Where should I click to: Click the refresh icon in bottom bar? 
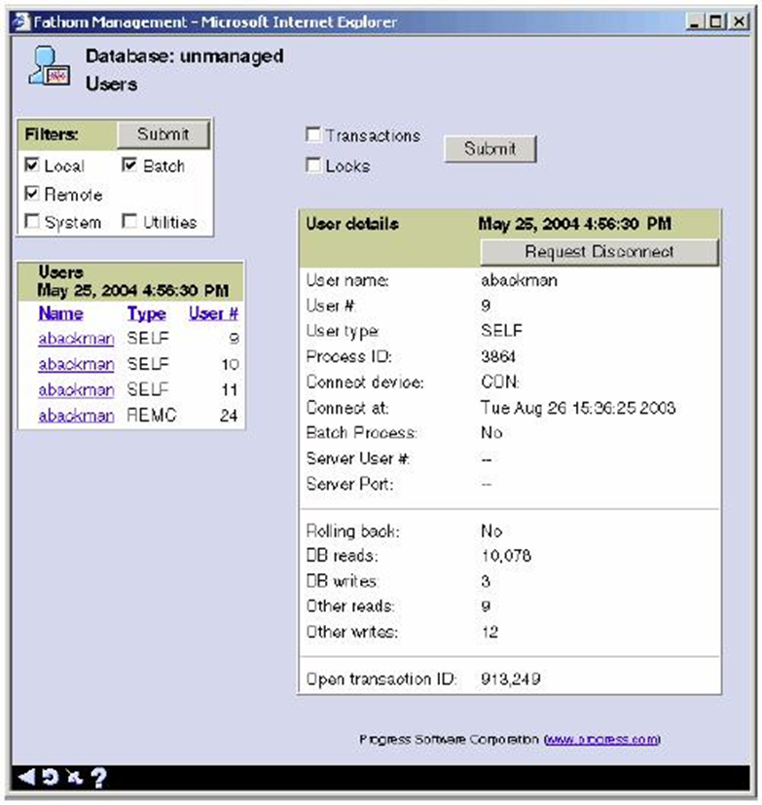(51, 777)
